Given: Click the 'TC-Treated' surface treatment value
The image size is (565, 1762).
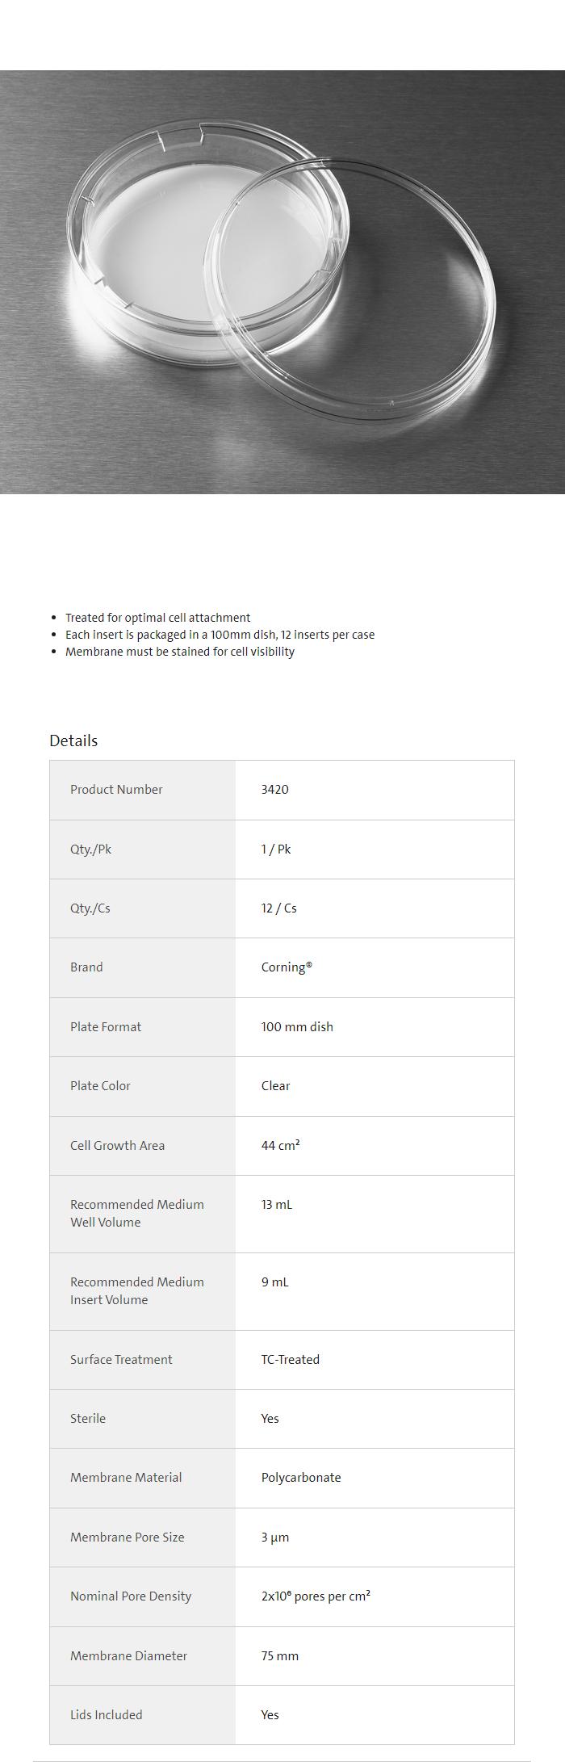Looking at the screenshot, I should [290, 1360].
